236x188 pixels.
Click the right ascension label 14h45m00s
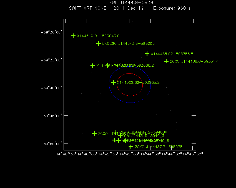click(x=130, y=154)
